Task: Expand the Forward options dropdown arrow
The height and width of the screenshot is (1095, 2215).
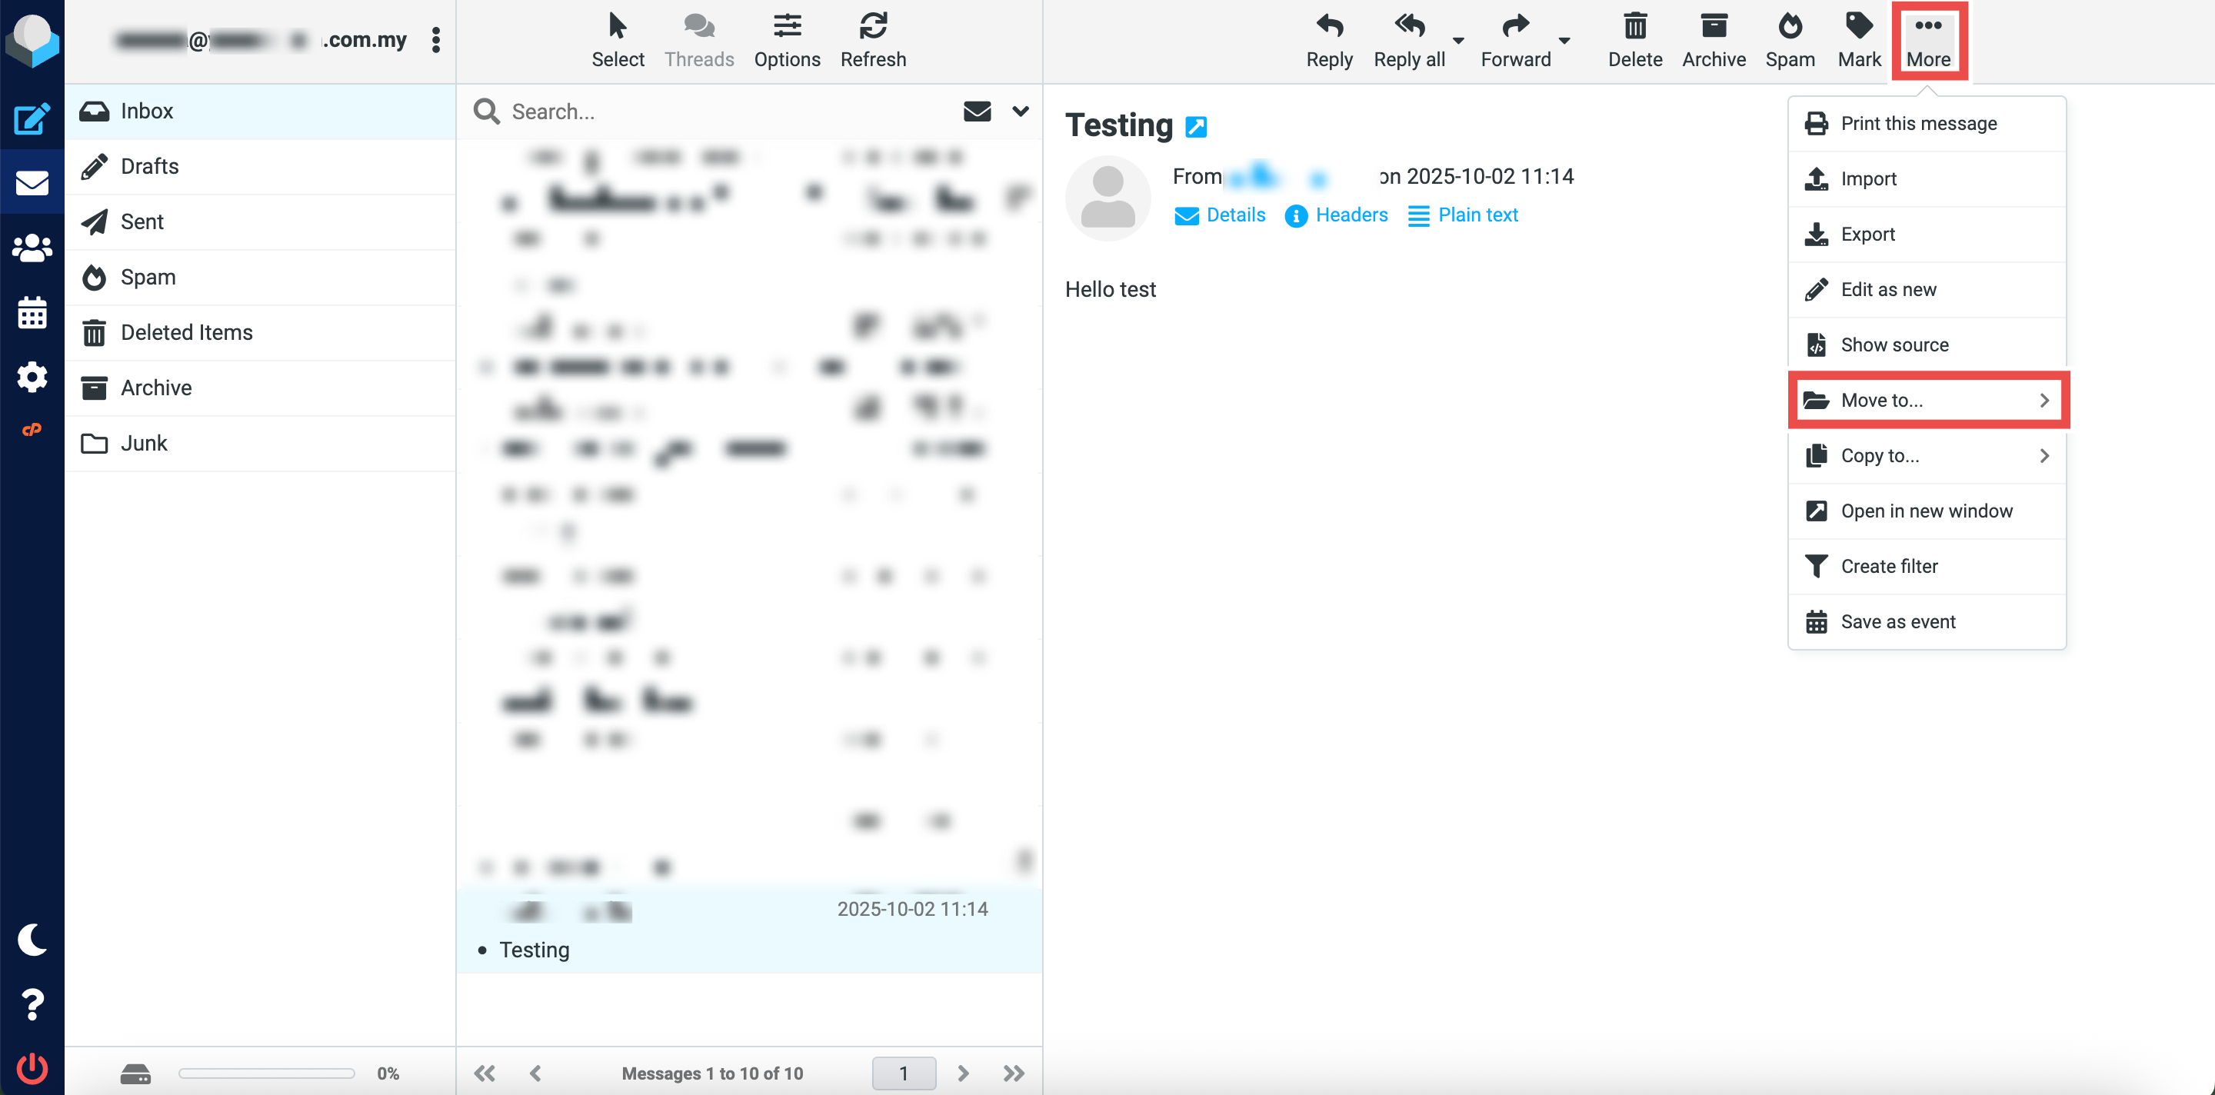Action: pos(1564,41)
